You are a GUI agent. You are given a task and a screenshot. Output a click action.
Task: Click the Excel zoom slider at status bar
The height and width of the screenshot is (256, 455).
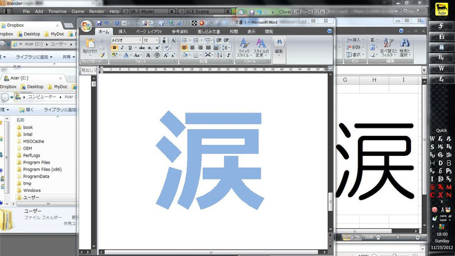coord(398,237)
